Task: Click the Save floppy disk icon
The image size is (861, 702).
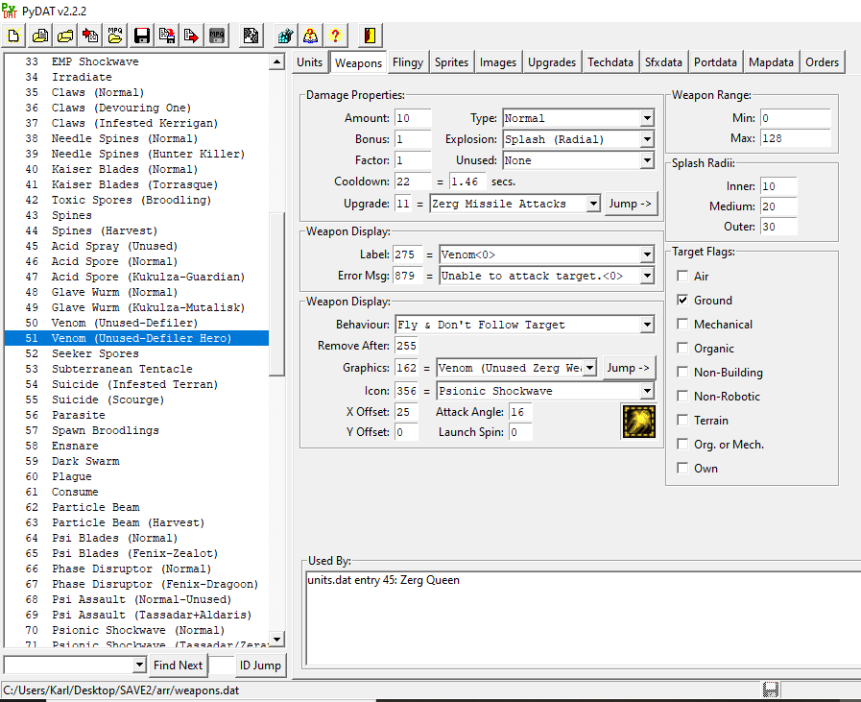Action: [141, 36]
